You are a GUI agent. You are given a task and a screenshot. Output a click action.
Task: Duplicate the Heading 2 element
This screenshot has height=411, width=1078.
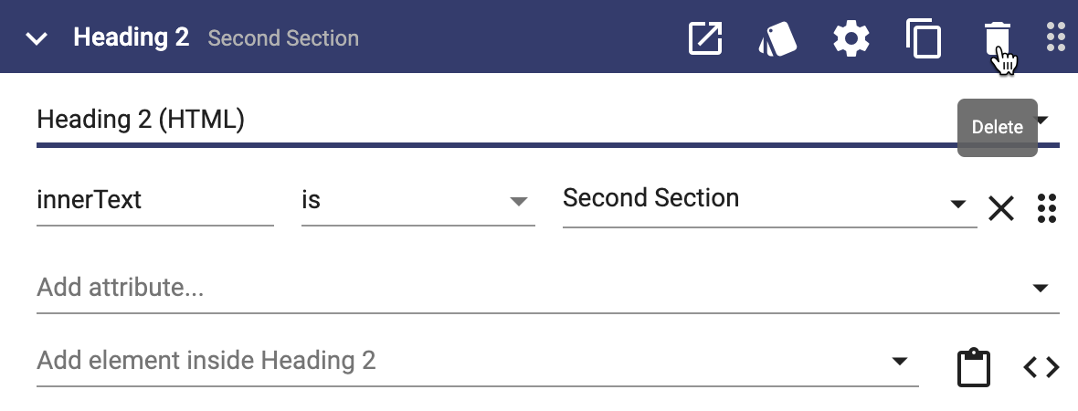click(x=924, y=38)
